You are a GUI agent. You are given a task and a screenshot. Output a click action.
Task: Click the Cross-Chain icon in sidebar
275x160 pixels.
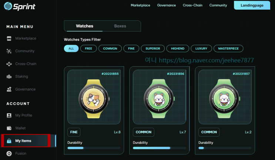click(x=9, y=64)
